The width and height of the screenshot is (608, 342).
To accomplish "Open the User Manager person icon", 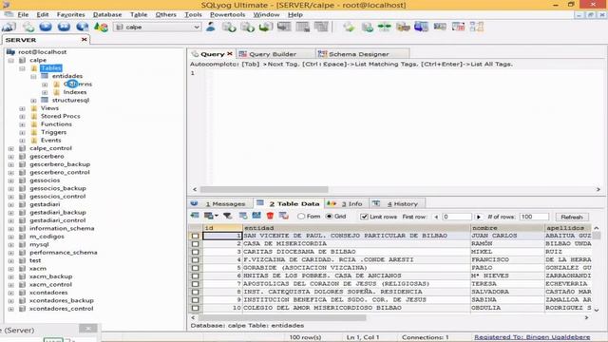I will coord(211,28).
